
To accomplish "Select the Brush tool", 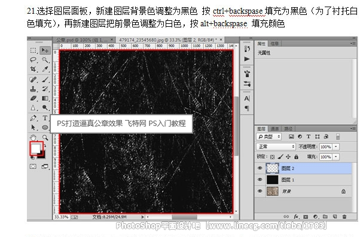I will 45,79.
